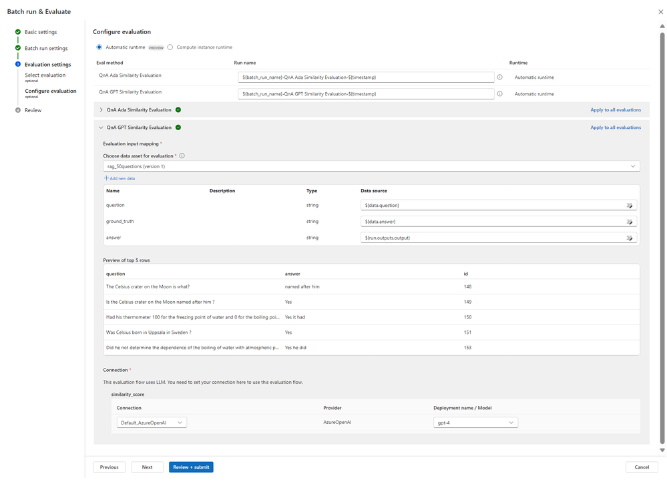Go to Basic settings step
Viewport: 667px width, 482px height.
click(41, 32)
